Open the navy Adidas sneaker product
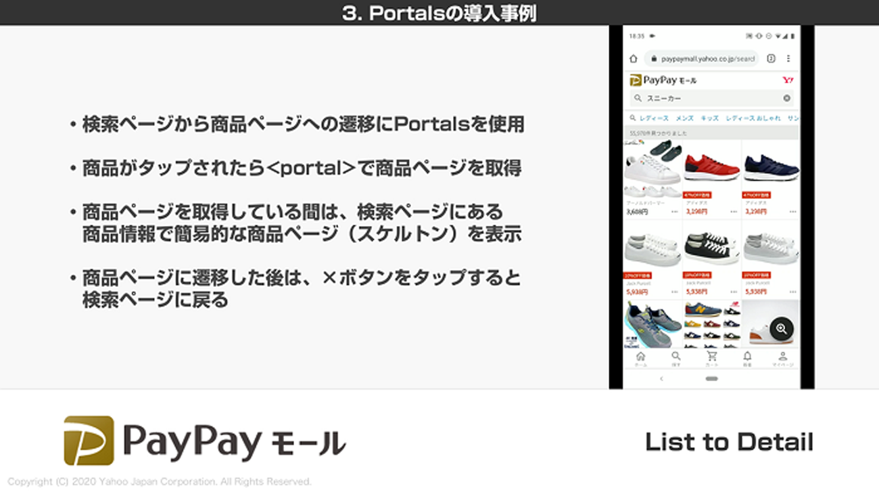The width and height of the screenshot is (879, 494). [770, 166]
